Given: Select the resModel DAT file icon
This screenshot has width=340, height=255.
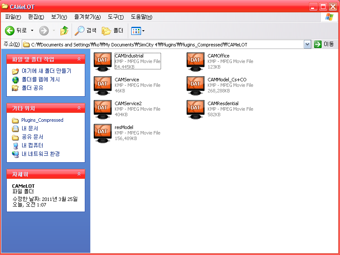Looking at the screenshot, I should point(103,133).
